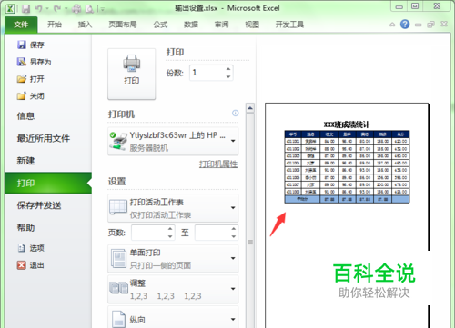Choose 打开 from the file menu
The height and width of the screenshot is (328, 455).
point(31,79)
